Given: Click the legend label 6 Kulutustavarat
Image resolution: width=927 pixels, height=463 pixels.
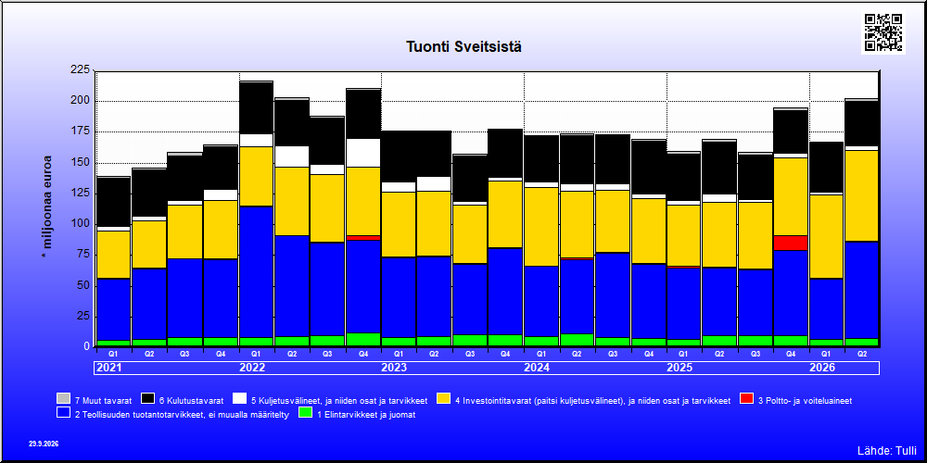Looking at the screenshot, I should coord(192,400).
